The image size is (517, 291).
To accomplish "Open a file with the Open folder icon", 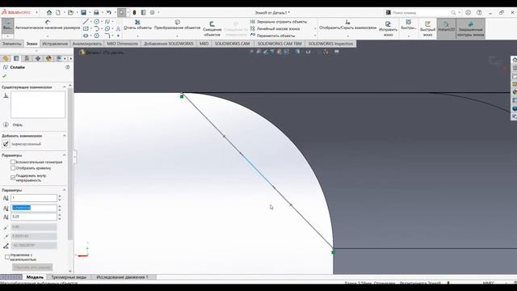I will (70, 13).
